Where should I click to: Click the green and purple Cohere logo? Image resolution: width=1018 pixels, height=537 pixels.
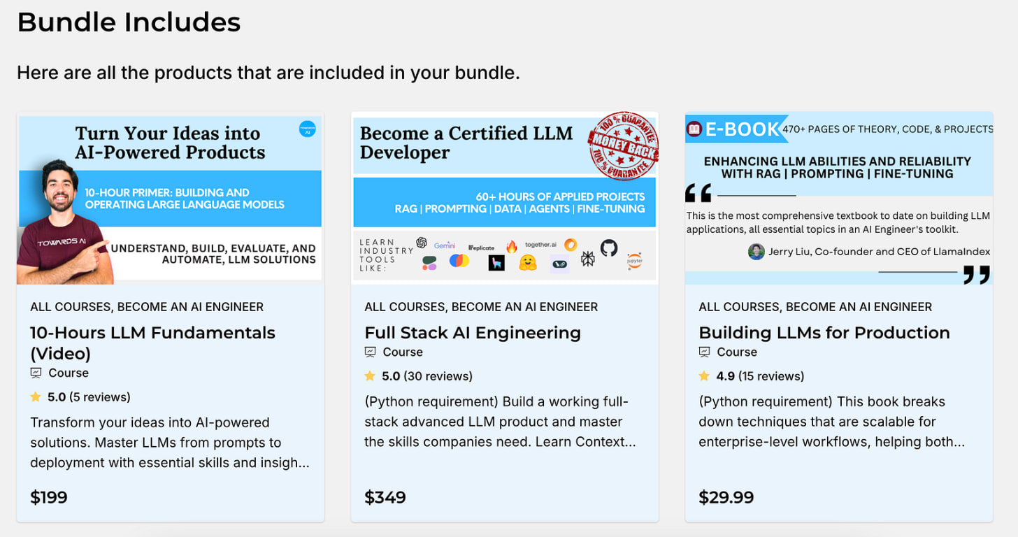429,263
